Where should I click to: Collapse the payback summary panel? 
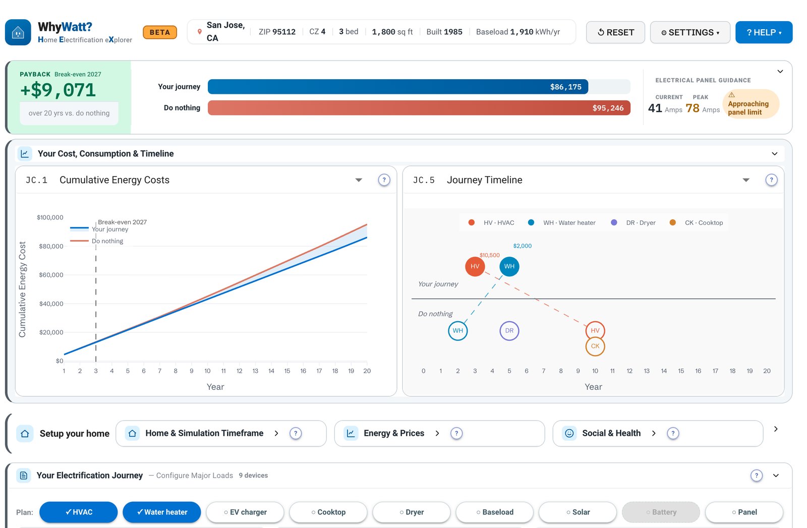click(x=780, y=72)
